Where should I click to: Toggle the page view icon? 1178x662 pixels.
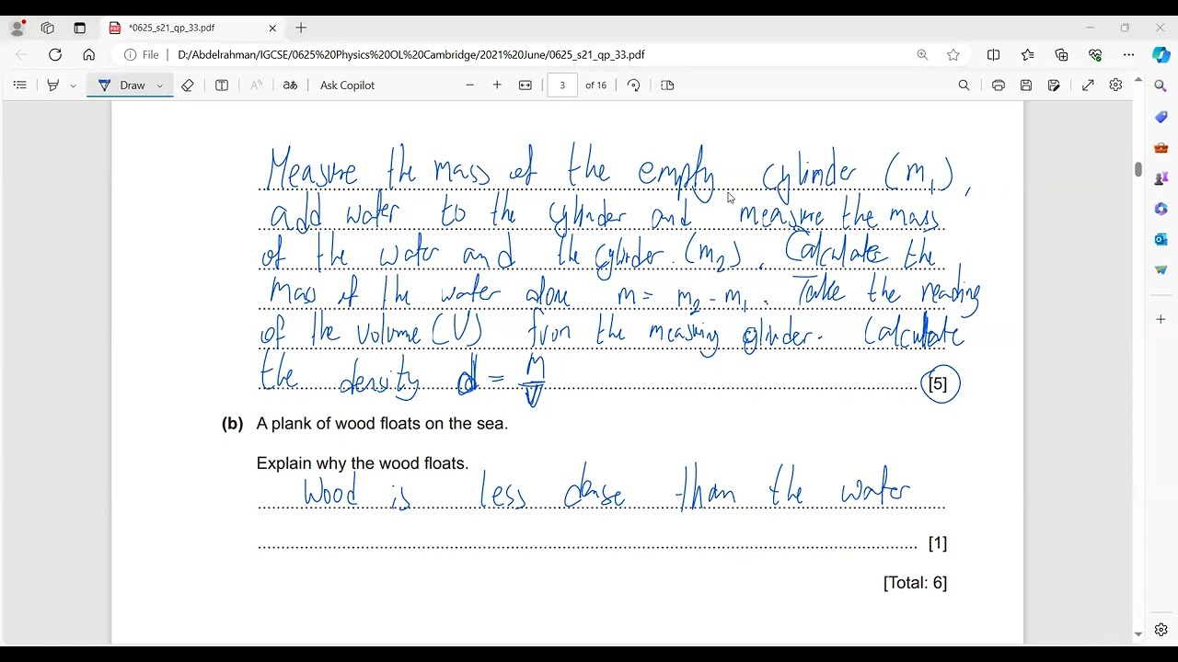668,85
